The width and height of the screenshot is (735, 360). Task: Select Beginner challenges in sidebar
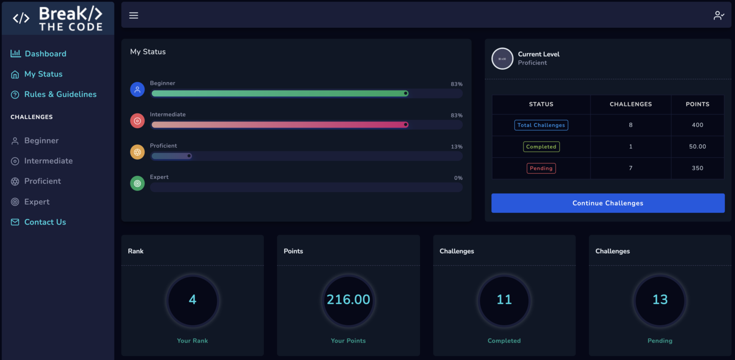click(41, 141)
